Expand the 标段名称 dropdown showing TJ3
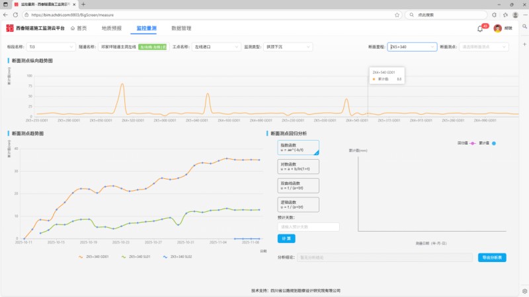Image resolution: width=529 pixels, height=297 pixels. [x=52, y=47]
